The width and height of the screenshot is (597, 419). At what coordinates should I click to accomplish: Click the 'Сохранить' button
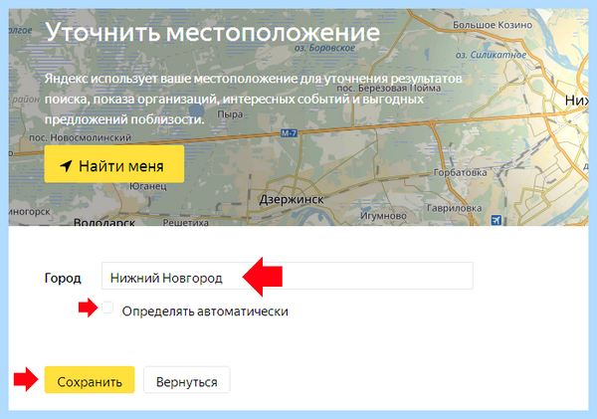(x=90, y=380)
